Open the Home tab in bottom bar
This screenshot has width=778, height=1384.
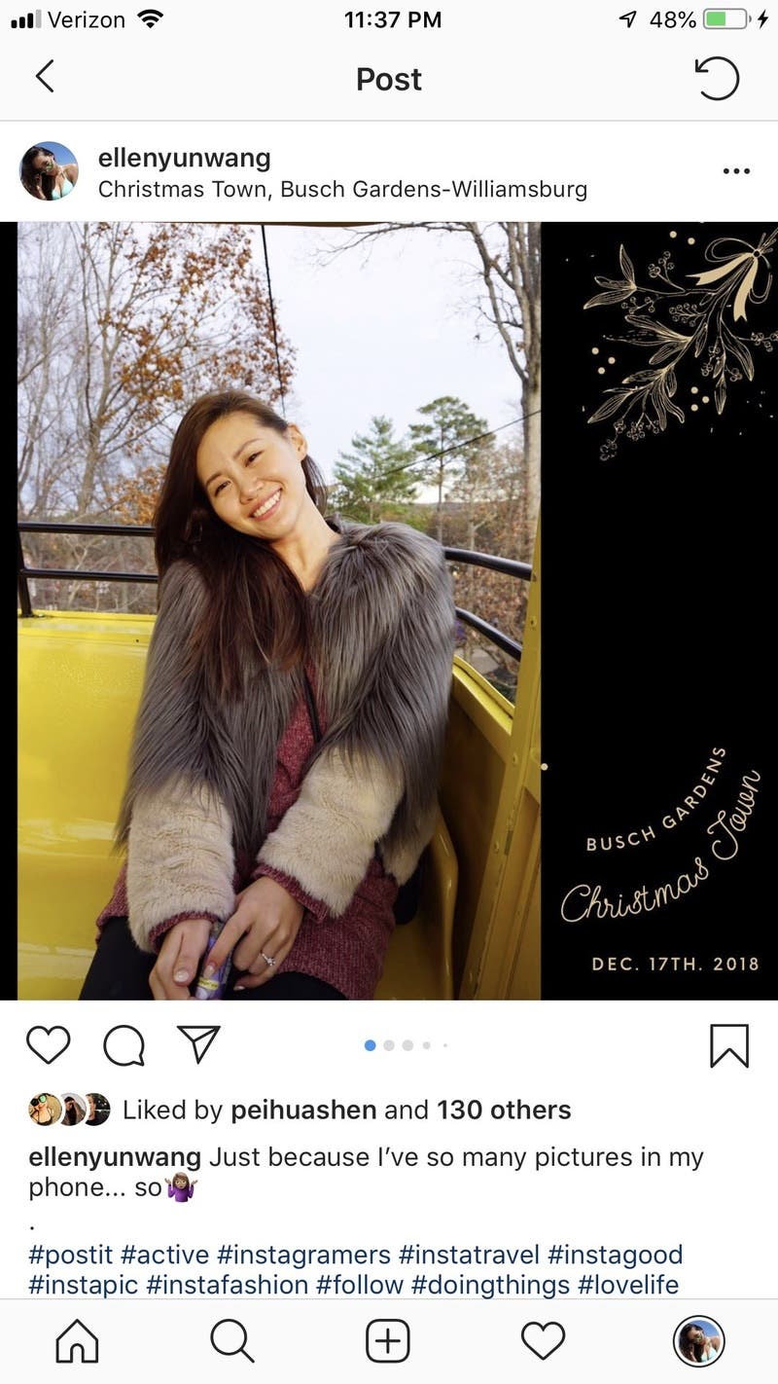pyautogui.click(x=77, y=1343)
